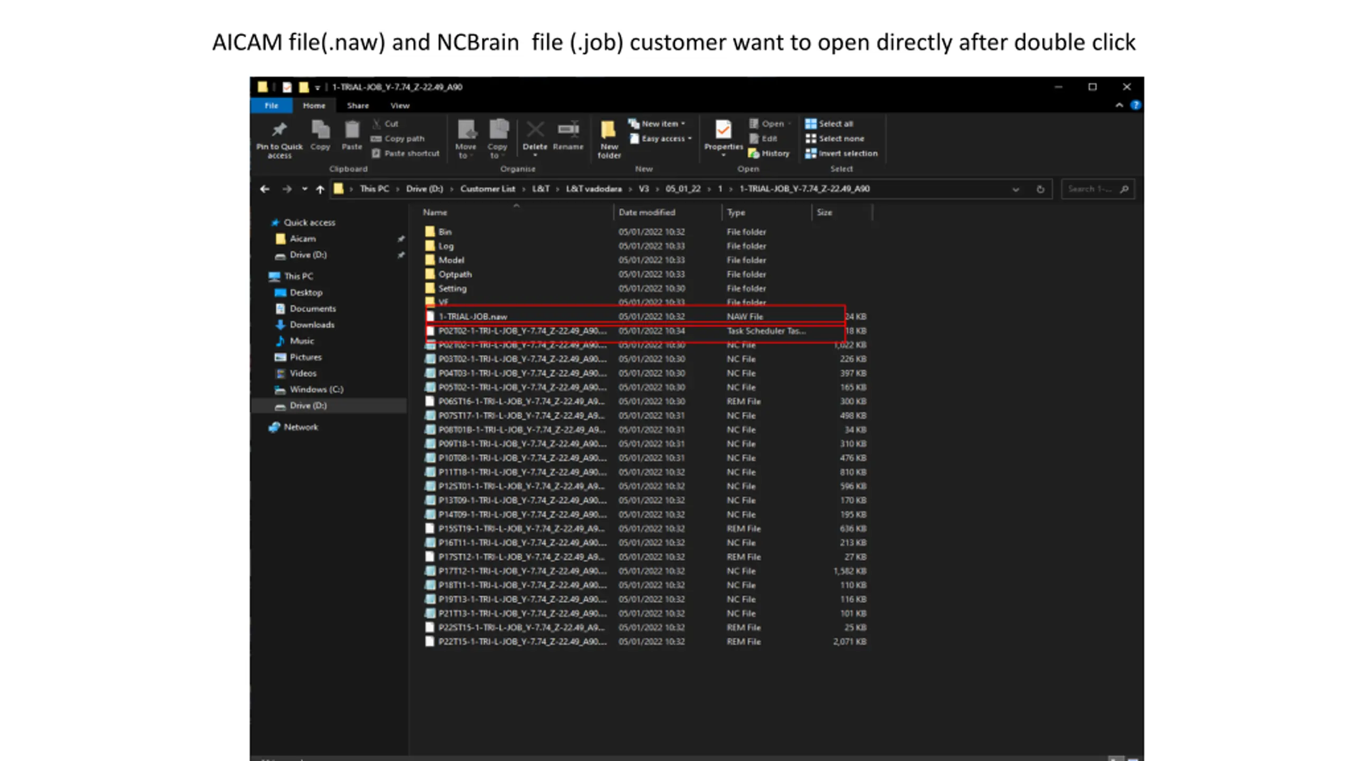1353x761 pixels.
Task: Select Downloads in navigation pane
Action: tap(312, 325)
